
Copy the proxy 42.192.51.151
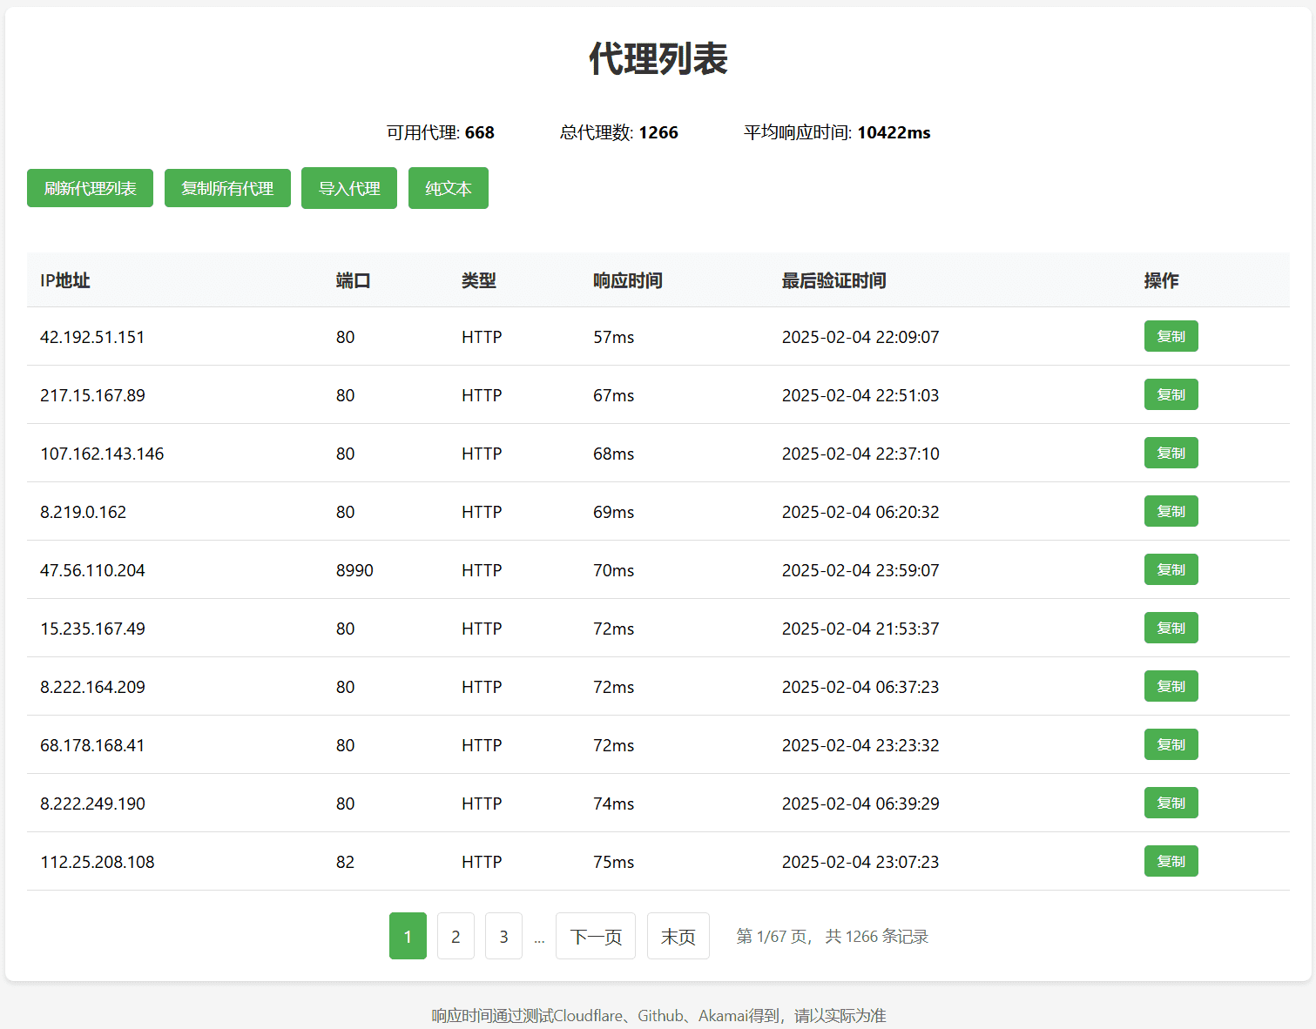click(x=1171, y=336)
